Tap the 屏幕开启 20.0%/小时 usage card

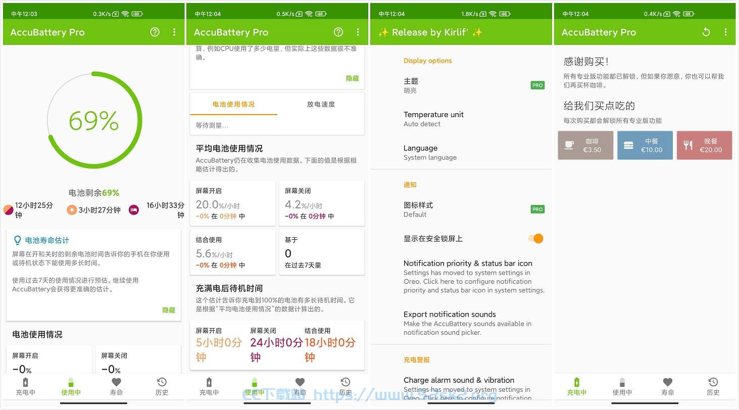(233, 203)
